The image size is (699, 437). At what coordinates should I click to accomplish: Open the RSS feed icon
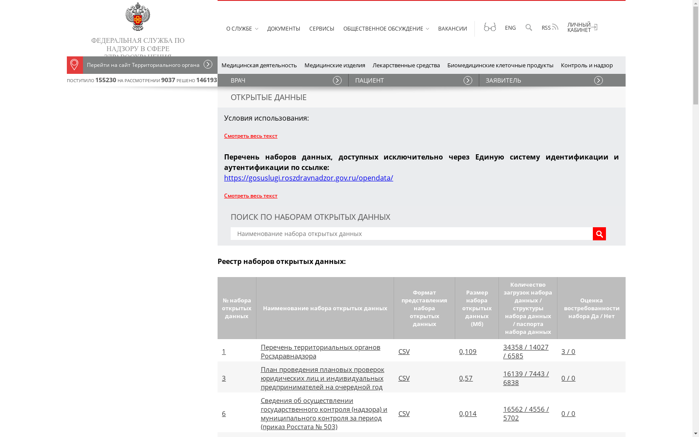click(555, 27)
